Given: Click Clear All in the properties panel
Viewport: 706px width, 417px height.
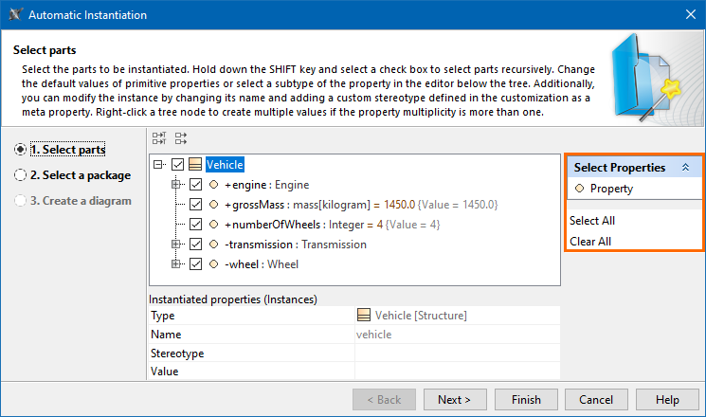Looking at the screenshot, I should (x=590, y=242).
